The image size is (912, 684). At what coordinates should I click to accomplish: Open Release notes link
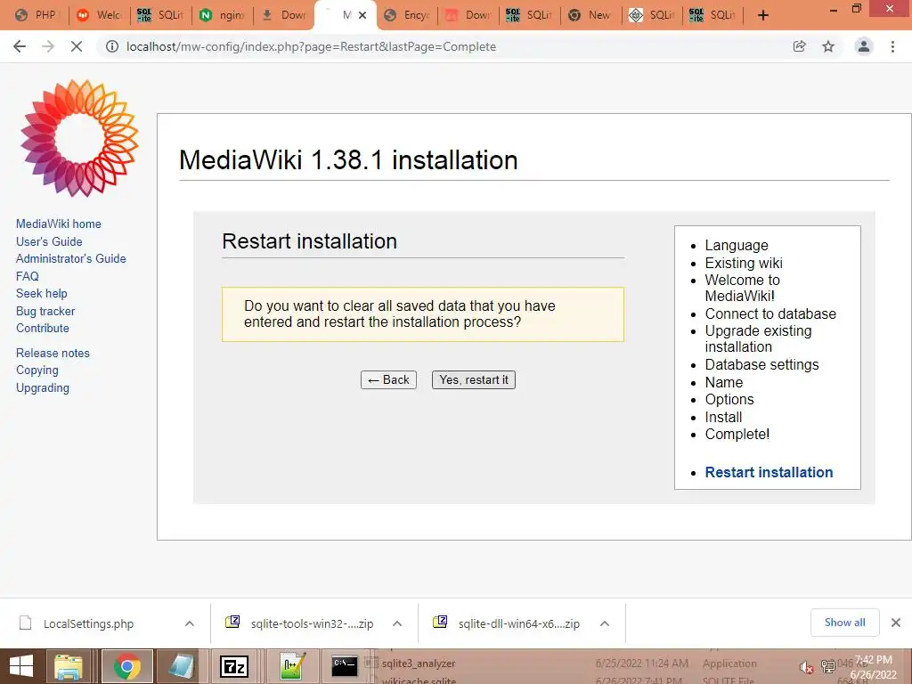click(x=53, y=353)
